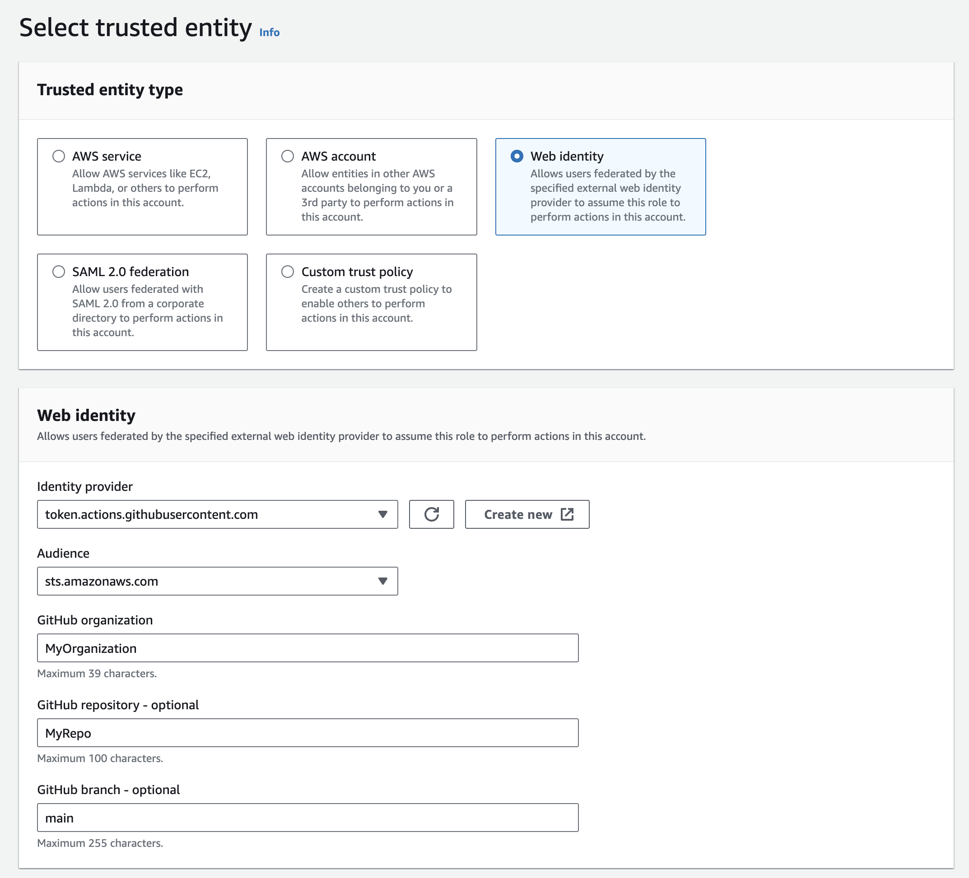The width and height of the screenshot is (969, 878).
Task: Click the external link icon in Create new
Action: click(567, 514)
